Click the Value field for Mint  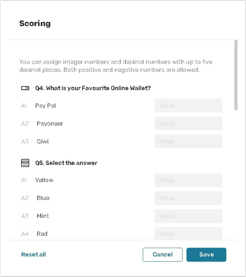click(x=188, y=216)
